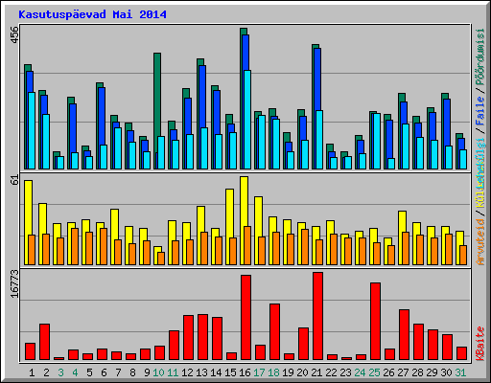
Task: Click the red KBytes bar for day 16
Action: [x=245, y=318]
